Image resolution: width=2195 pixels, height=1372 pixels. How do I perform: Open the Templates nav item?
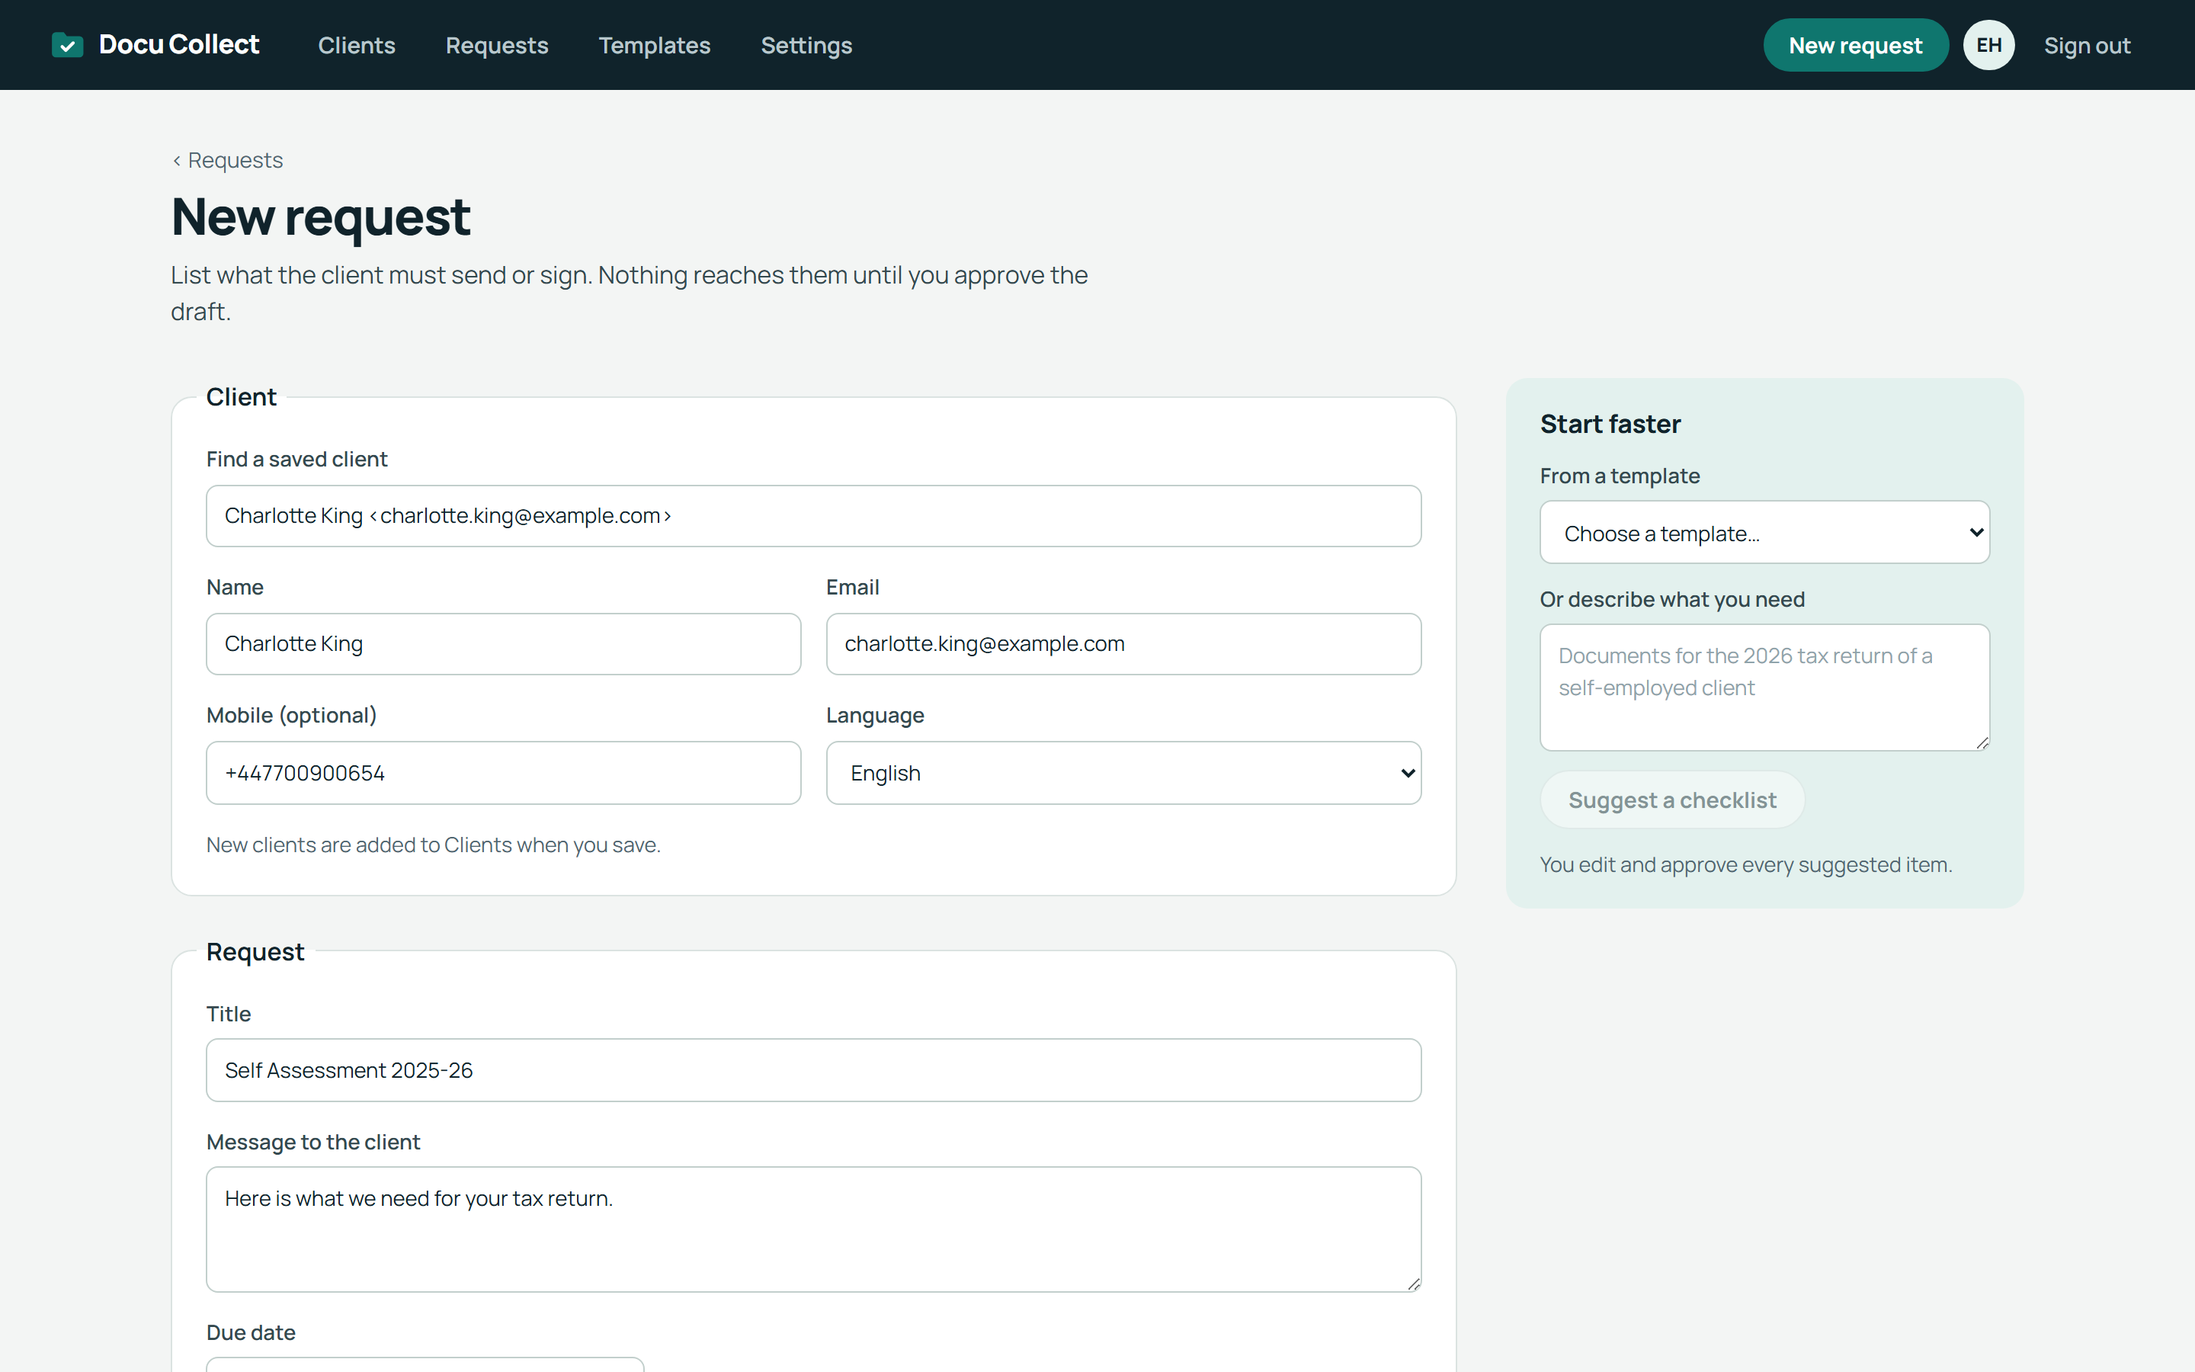pyautogui.click(x=654, y=46)
